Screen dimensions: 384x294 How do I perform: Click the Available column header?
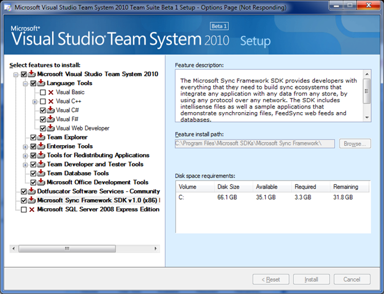[272, 187]
